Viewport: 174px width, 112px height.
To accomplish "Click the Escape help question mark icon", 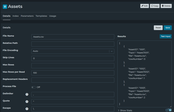I will click(27, 109).
